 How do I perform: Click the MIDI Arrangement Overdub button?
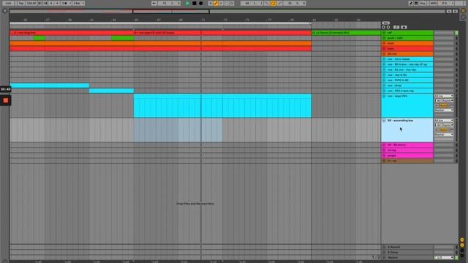pyautogui.click(x=211, y=3)
